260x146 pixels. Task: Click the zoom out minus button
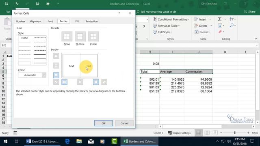221,133
